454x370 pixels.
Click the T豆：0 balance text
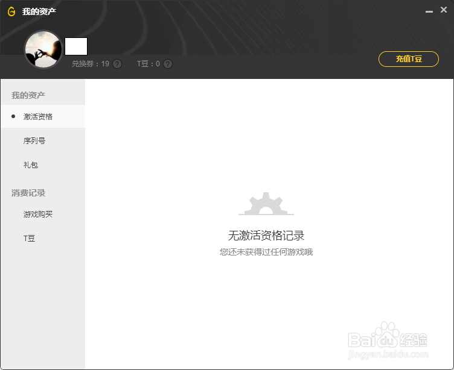click(149, 64)
